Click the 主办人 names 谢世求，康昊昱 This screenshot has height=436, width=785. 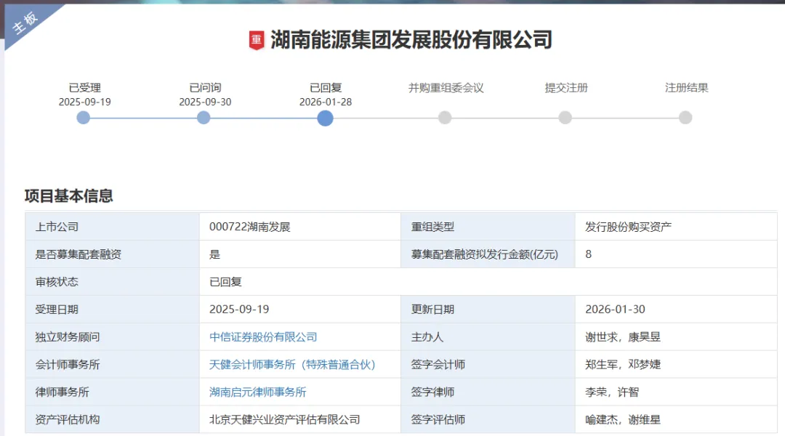click(623, 337)
